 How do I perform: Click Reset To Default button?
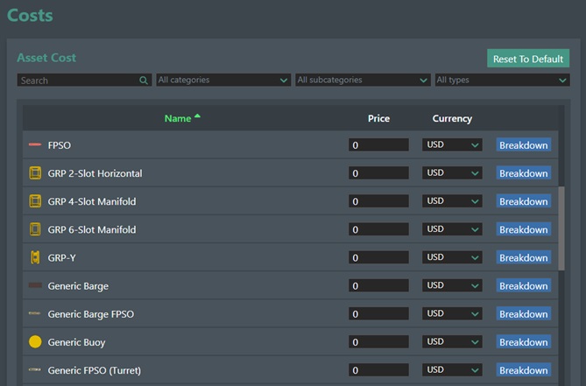pyautogui.click(x=528, y=59)
